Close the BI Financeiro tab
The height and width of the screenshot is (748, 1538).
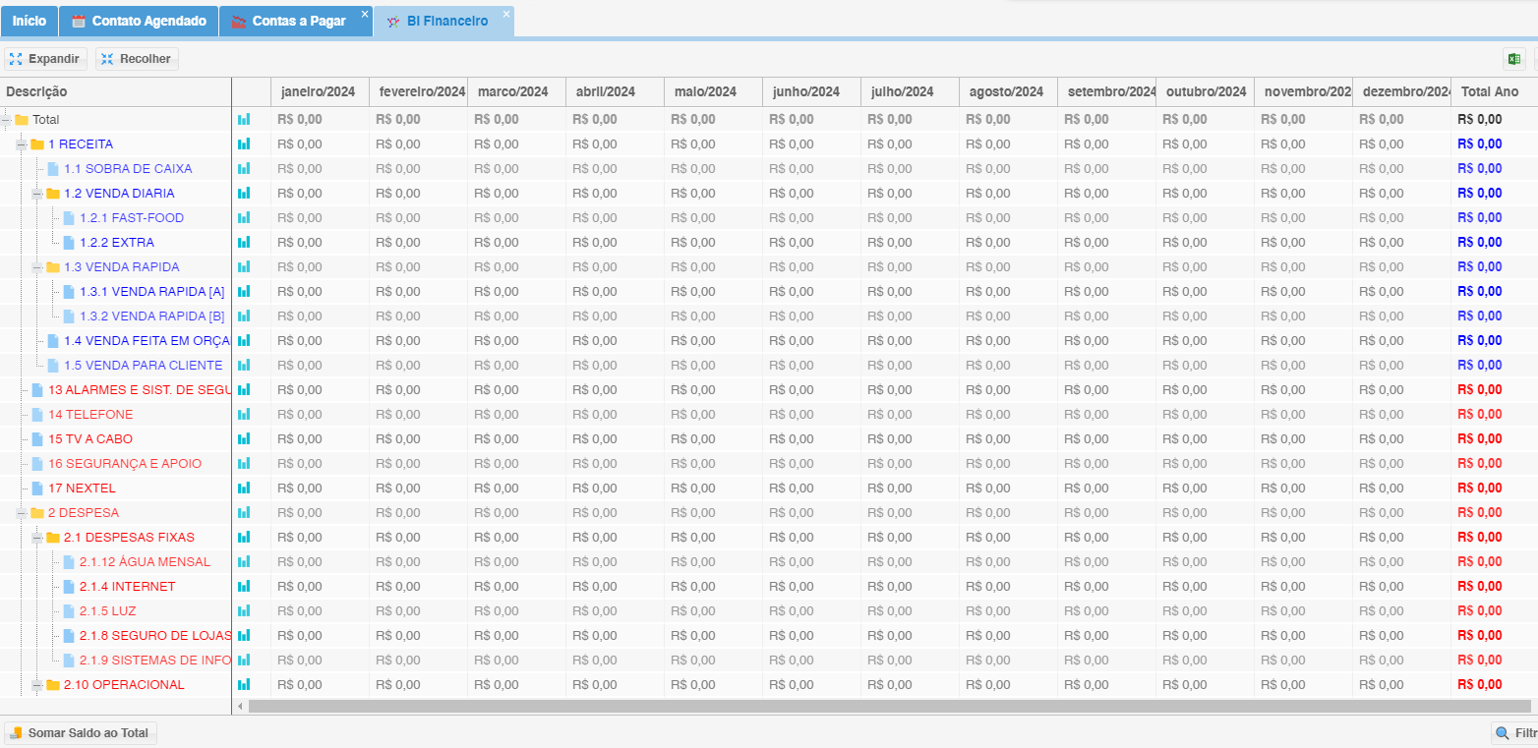[x=506, y=14]
